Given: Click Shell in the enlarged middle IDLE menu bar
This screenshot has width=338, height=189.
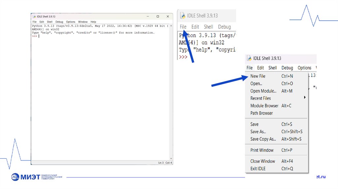Looking at the screenshot, I should pos(209,27).
